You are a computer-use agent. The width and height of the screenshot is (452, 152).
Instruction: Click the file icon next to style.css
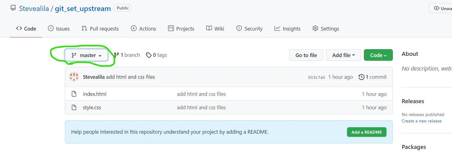(x=74, y=107)
